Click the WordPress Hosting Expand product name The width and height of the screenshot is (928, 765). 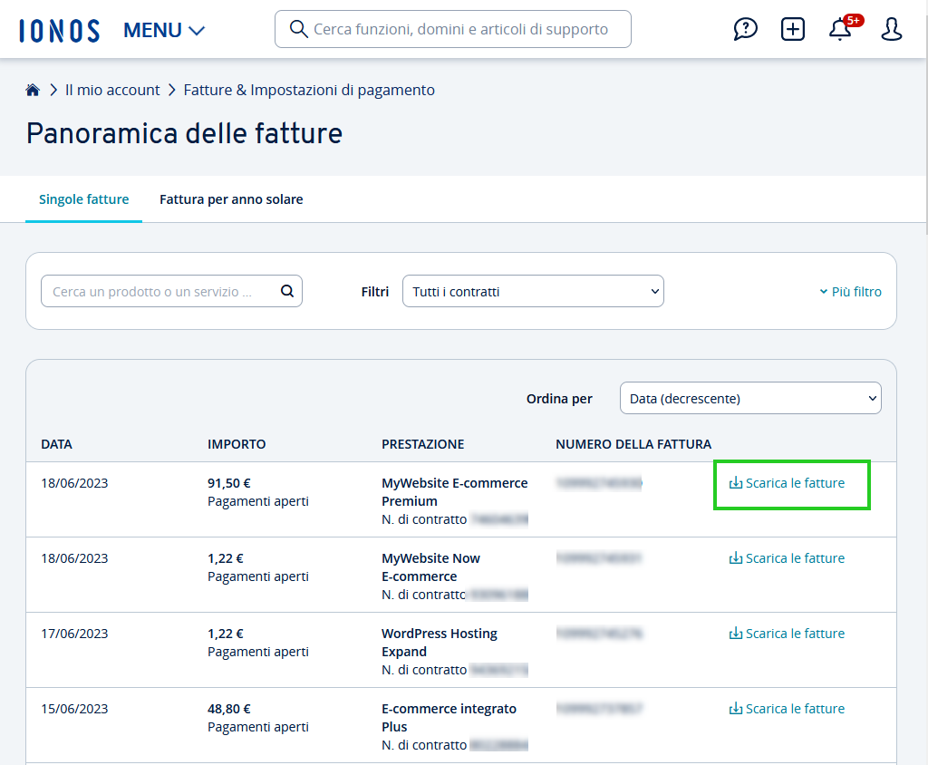click(x=440, y=643)
